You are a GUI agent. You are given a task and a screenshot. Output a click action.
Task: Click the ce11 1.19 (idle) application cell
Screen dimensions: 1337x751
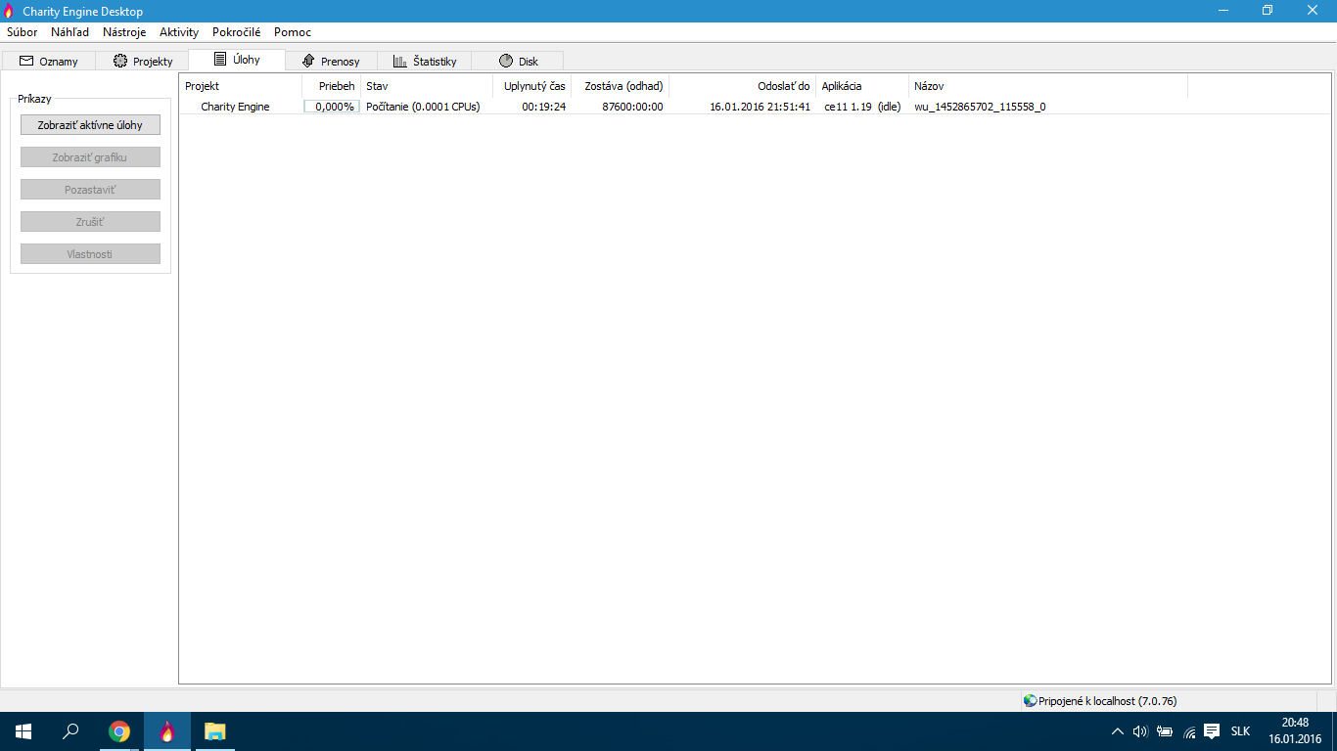(862, 107)
